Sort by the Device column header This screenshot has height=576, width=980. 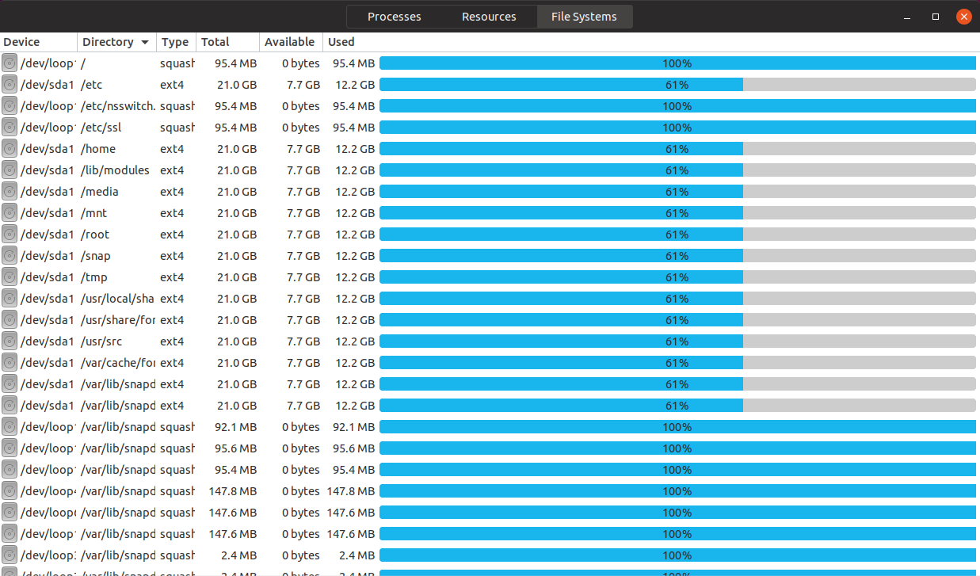tap(39, 42)
